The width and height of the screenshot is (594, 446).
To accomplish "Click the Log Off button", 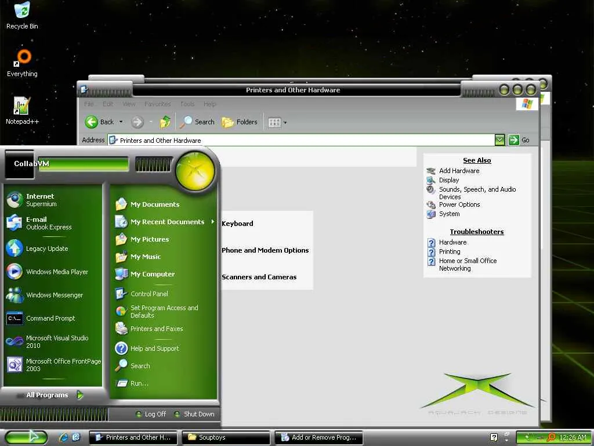I will (151, 414).
